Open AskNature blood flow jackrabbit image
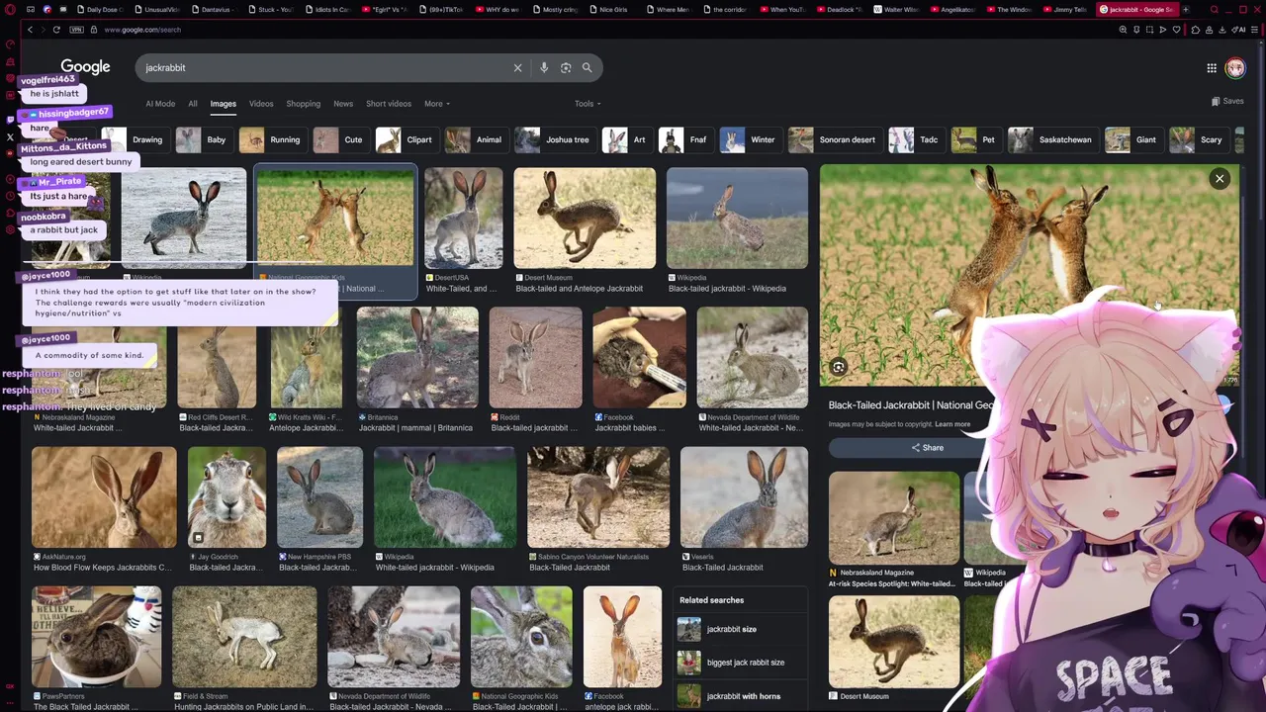The image size is (1266, 712). pyautogui.click(x=104, y=497)
